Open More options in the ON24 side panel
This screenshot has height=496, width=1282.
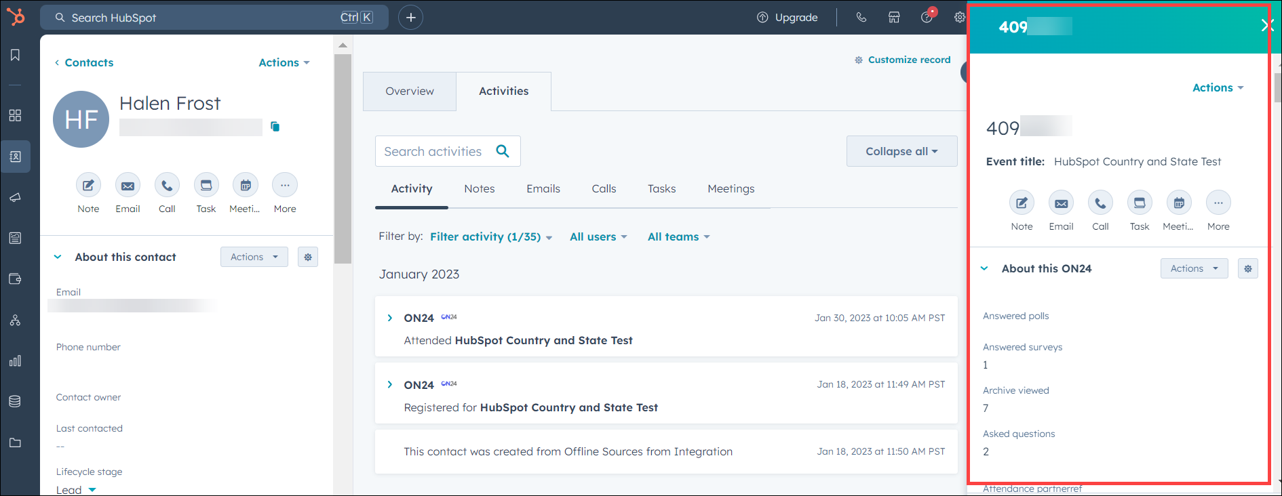click(1218, 203)
